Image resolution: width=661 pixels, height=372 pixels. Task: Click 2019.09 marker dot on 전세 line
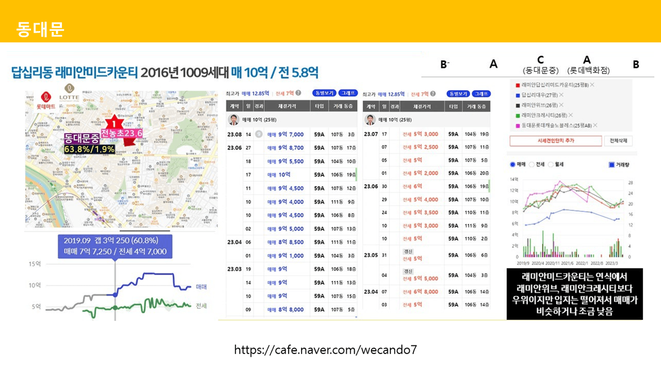point(115,308)
